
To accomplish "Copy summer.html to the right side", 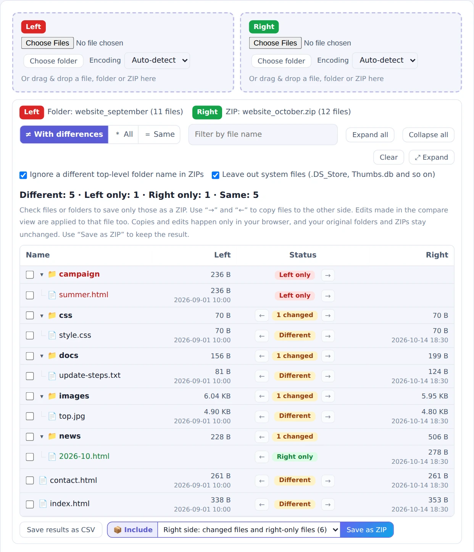I will 328,296.
